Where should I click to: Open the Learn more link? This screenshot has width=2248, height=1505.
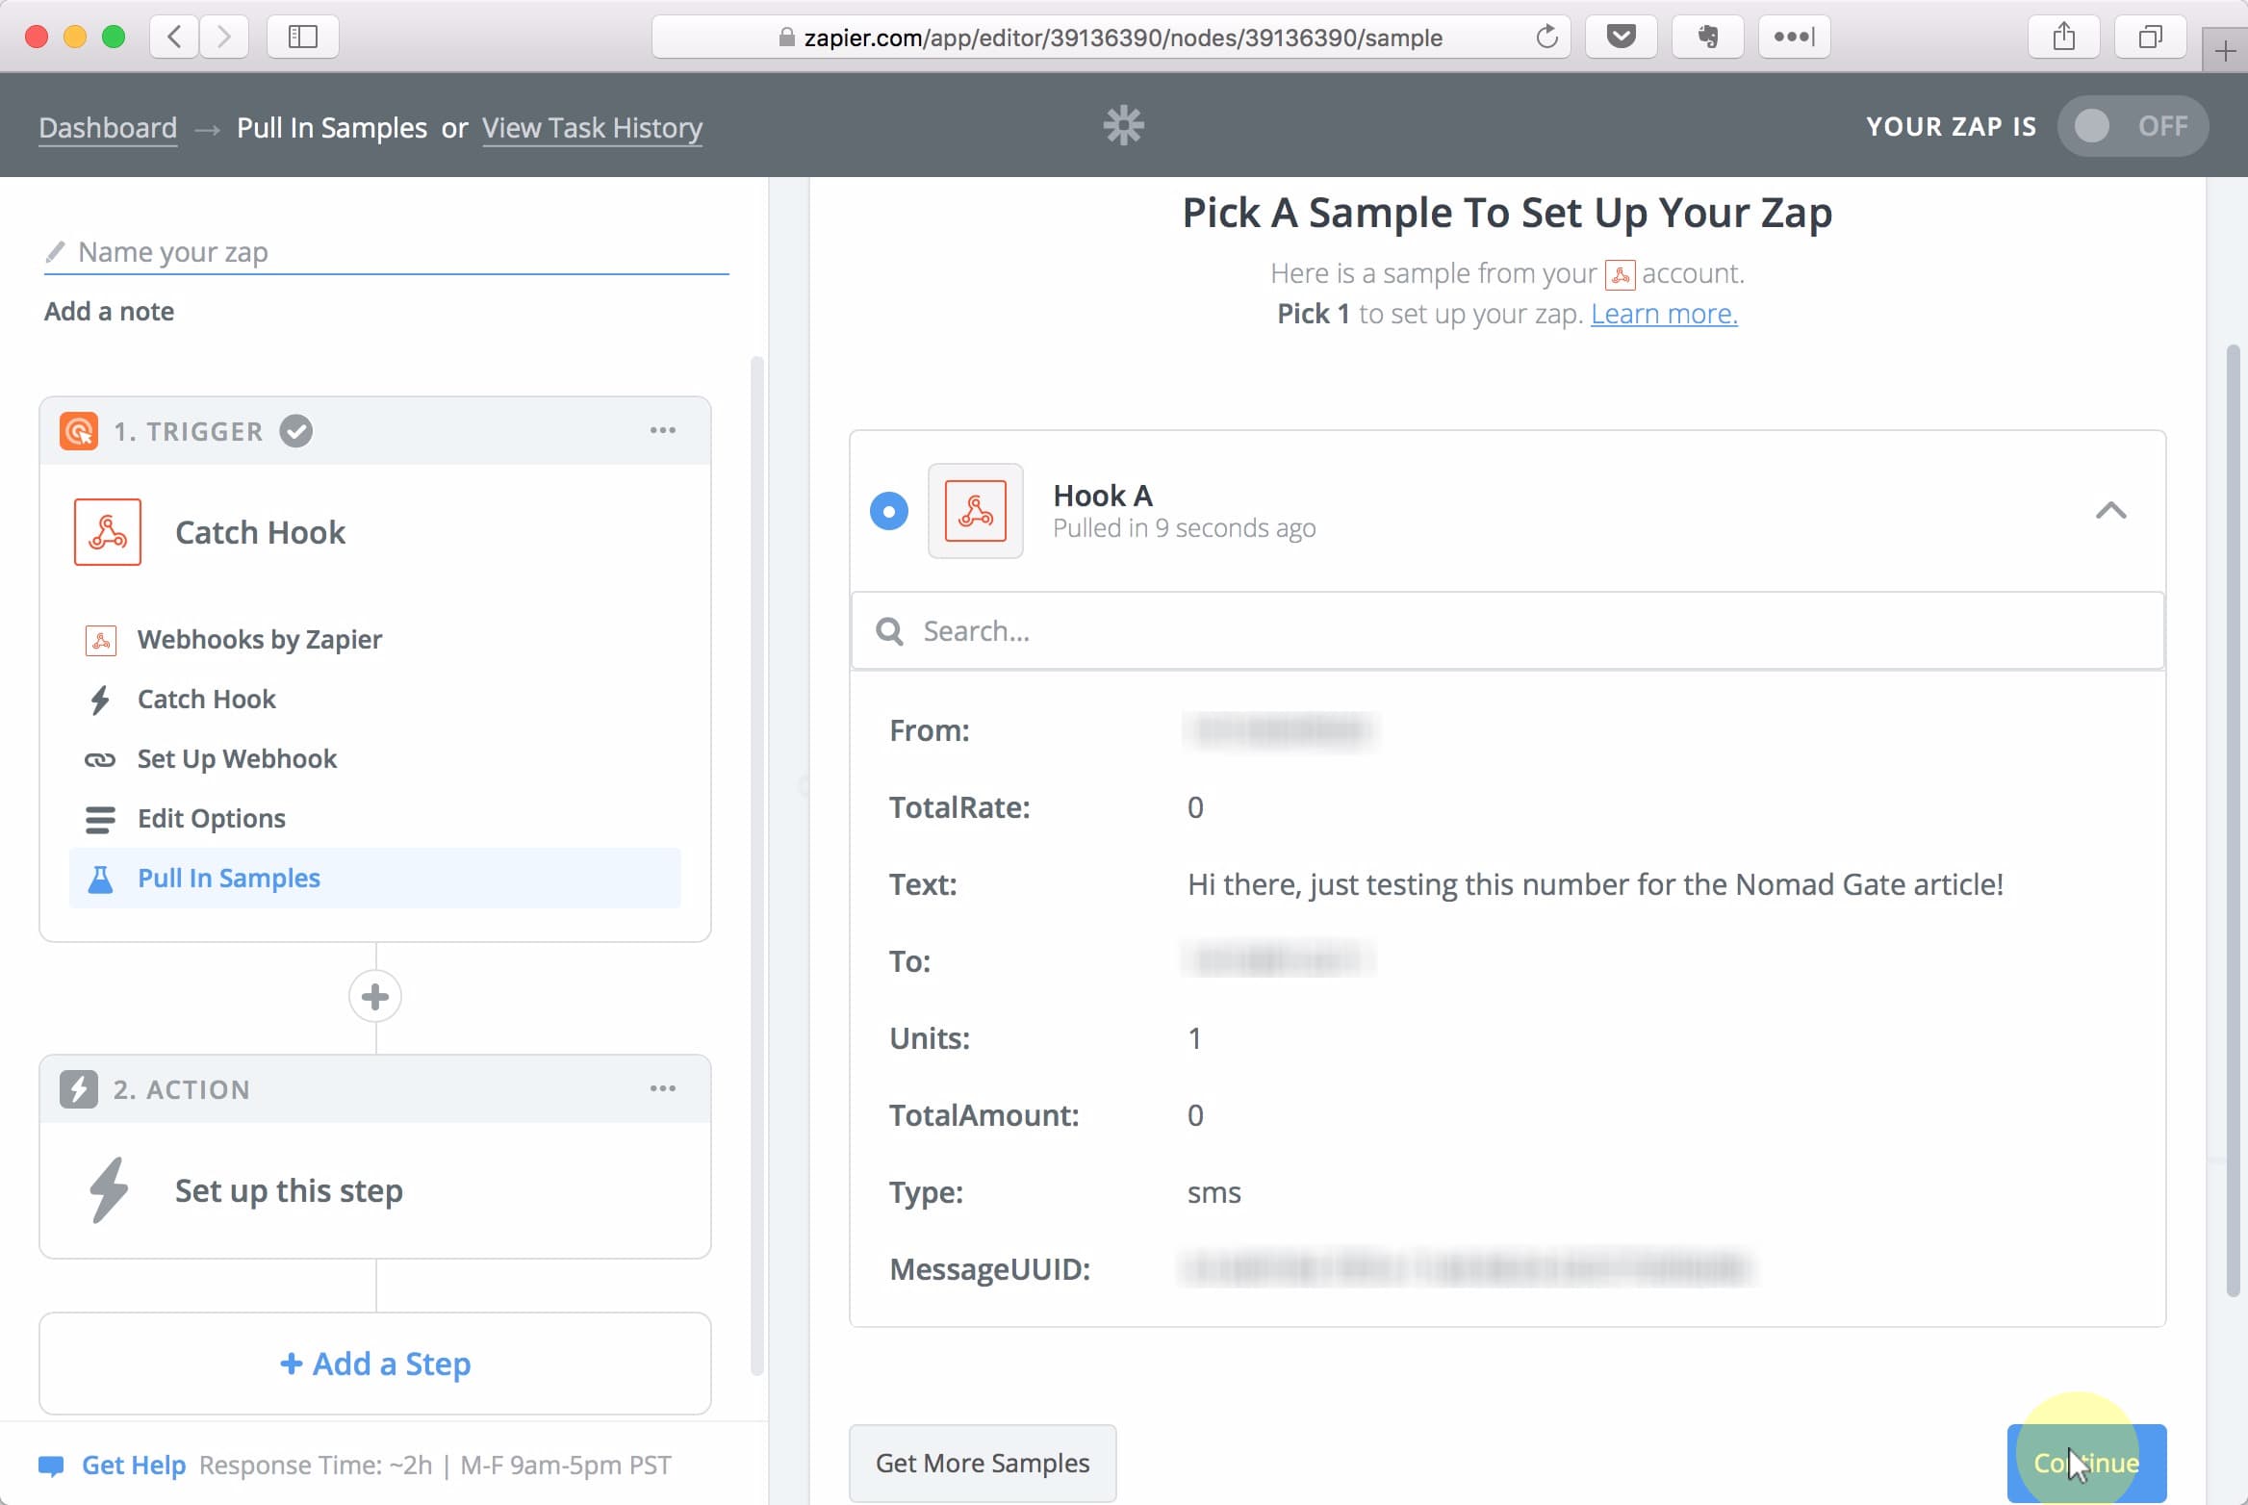pos(1664,314)
